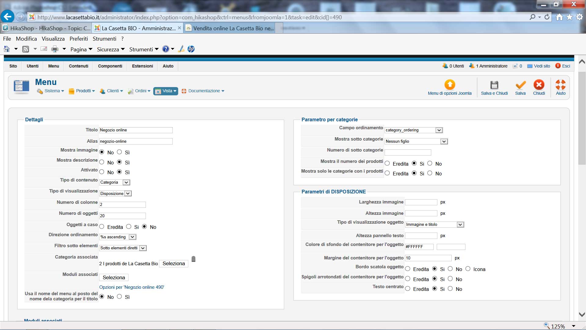
Task: Click the browser back arrow
Action: pyautogui.click(x=8, y=16)
